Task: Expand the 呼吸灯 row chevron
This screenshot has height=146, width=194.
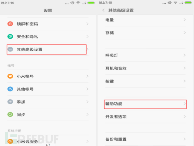Action: tap(184, 55)
